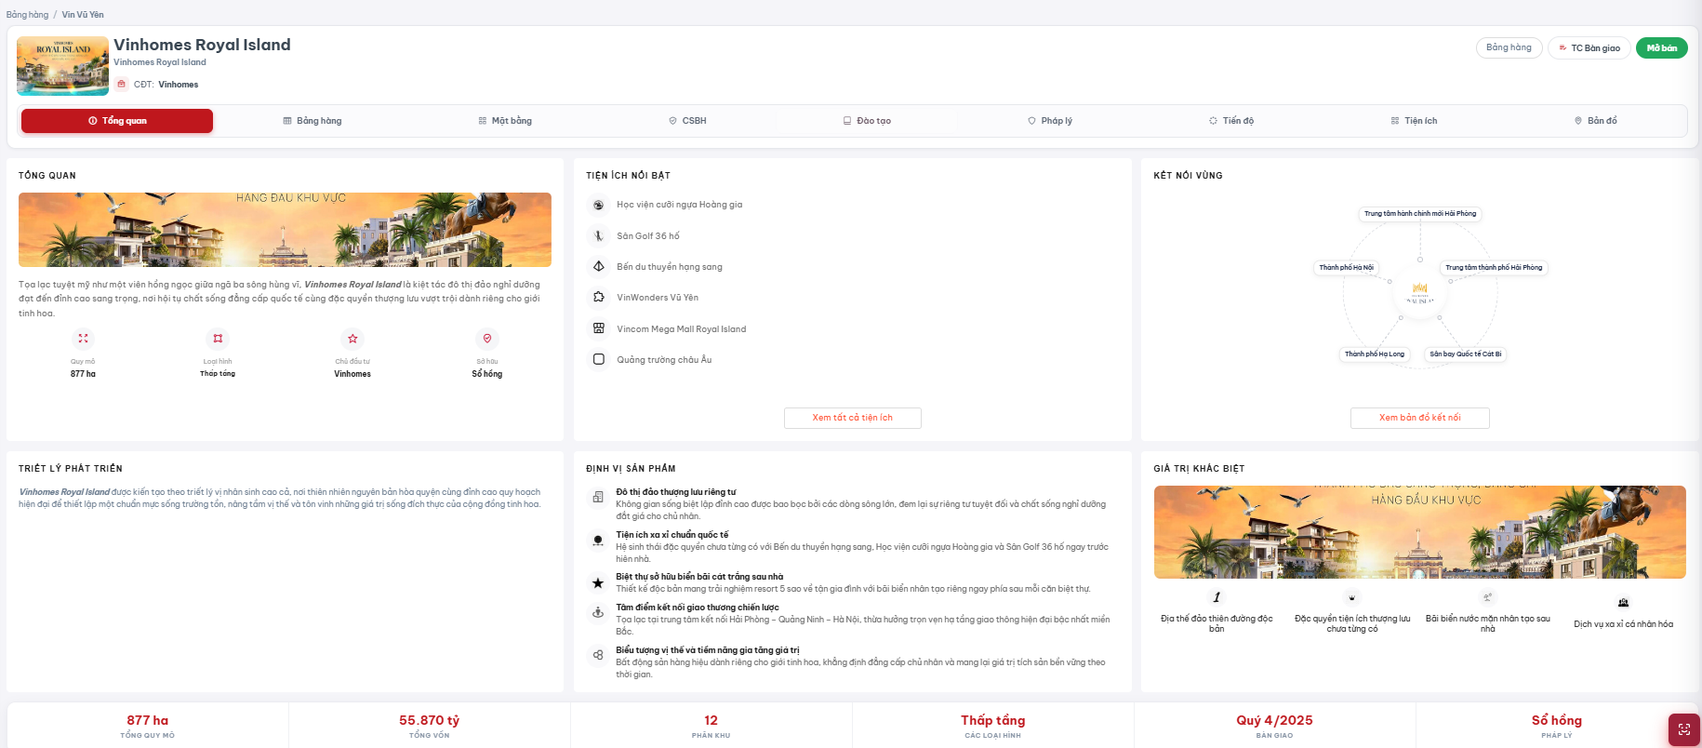Open the Tiến độ tab
The image size is (1702, 748).
(x=1231, y=121)
